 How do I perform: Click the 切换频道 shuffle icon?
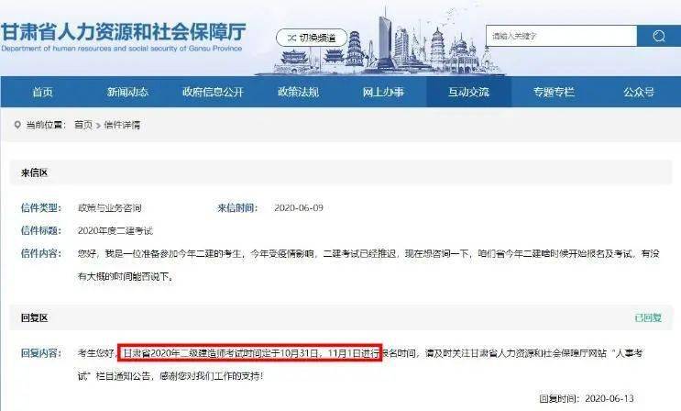(x=291, y=39)
